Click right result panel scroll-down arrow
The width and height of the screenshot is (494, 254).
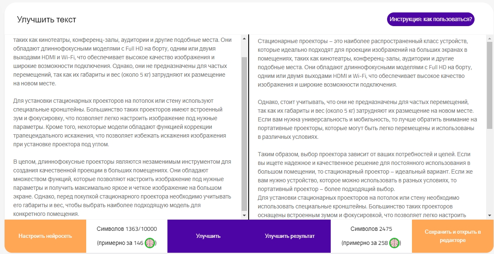click(489, 215)
